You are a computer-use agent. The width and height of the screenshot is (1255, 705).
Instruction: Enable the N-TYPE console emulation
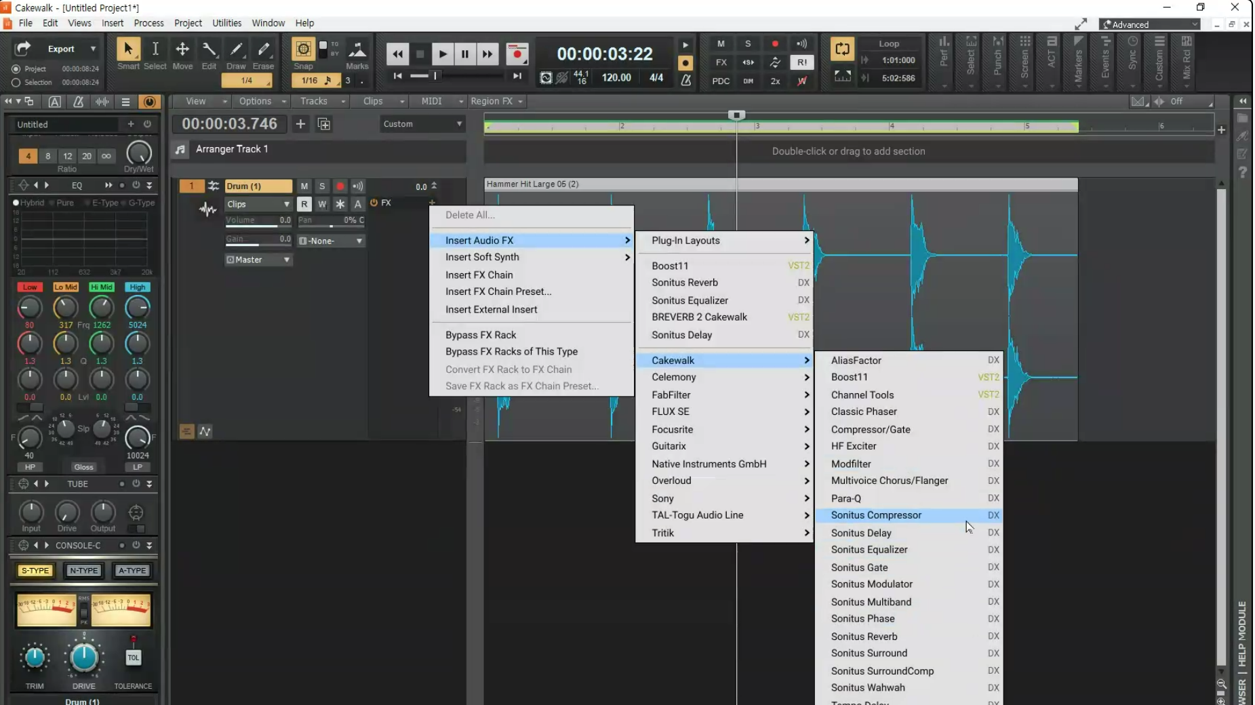[84, 571]
